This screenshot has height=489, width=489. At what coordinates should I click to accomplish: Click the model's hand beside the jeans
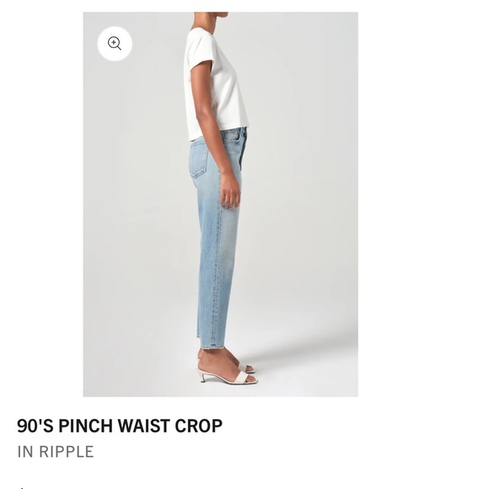tap(230, 190)
